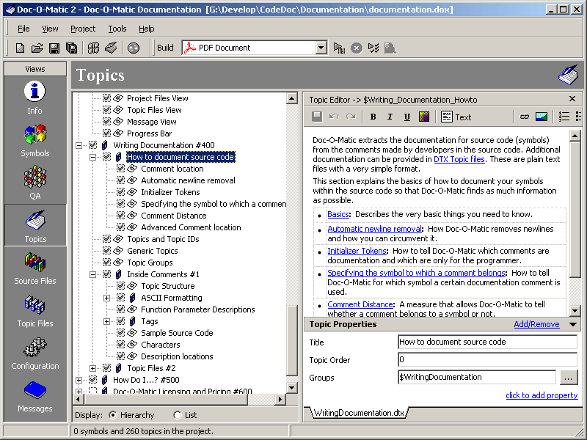
Task: Show the Messages view
Action: (34, 395)
